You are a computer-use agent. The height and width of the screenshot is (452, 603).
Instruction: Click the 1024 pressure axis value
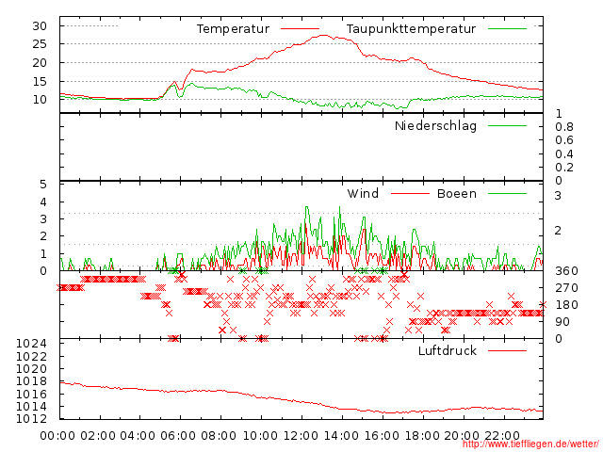31,343
